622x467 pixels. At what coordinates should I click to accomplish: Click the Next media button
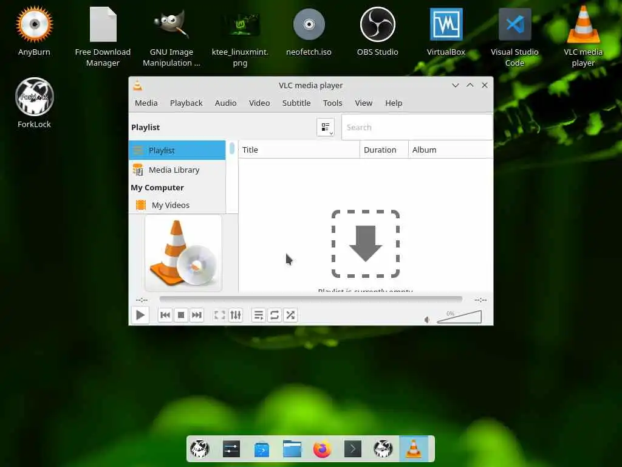[x=197, y=316]
